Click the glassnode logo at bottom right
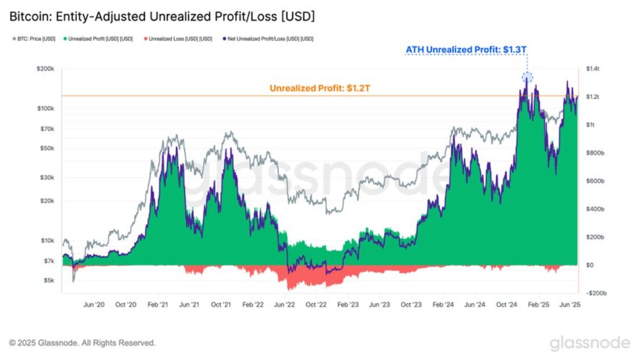 click(x=590, y=343)
